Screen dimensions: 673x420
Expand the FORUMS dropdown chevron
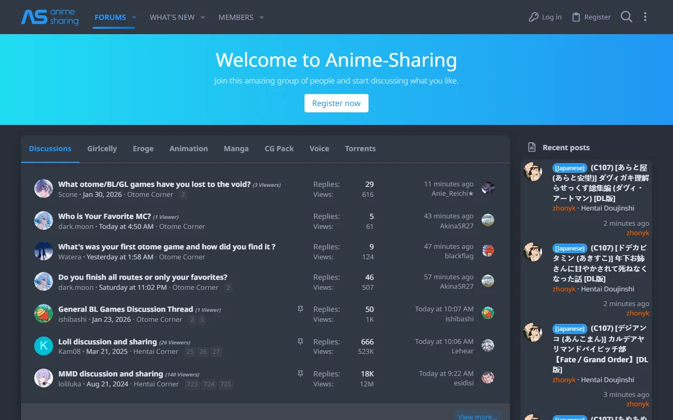tap(134, 17)
